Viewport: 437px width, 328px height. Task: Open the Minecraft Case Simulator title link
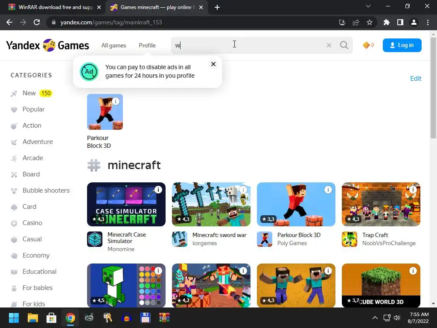126,238
